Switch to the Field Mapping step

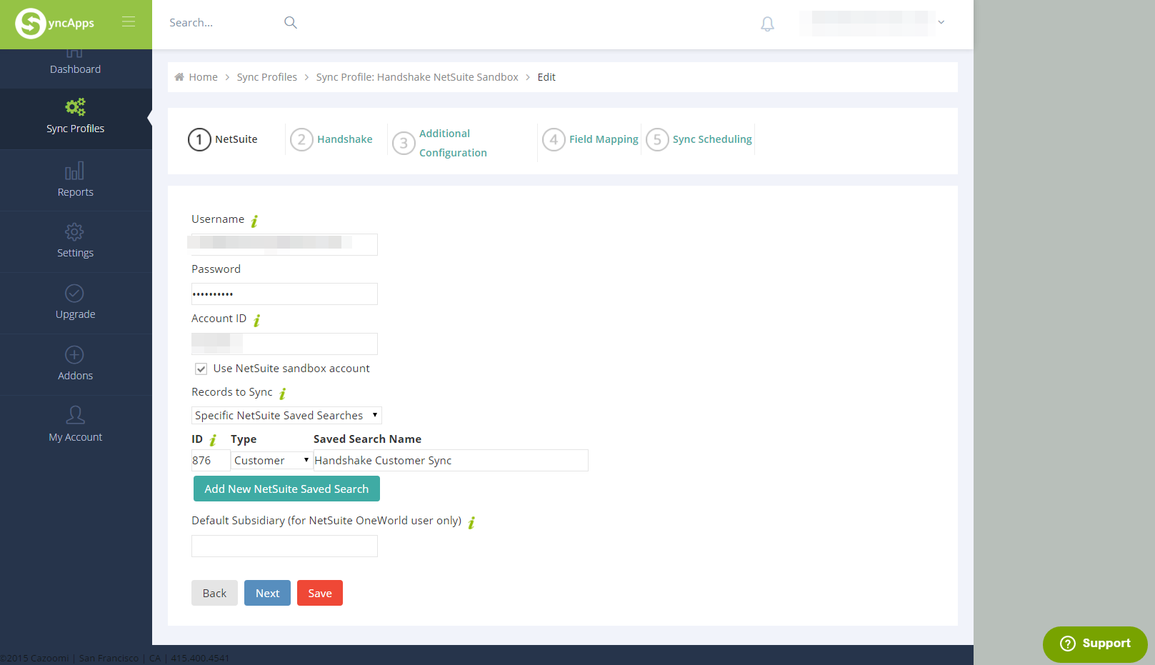click(603, 139)
